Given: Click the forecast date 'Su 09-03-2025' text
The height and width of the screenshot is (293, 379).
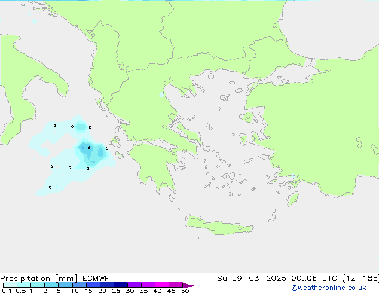Looking at the screenshot, I should pos(252,279).
